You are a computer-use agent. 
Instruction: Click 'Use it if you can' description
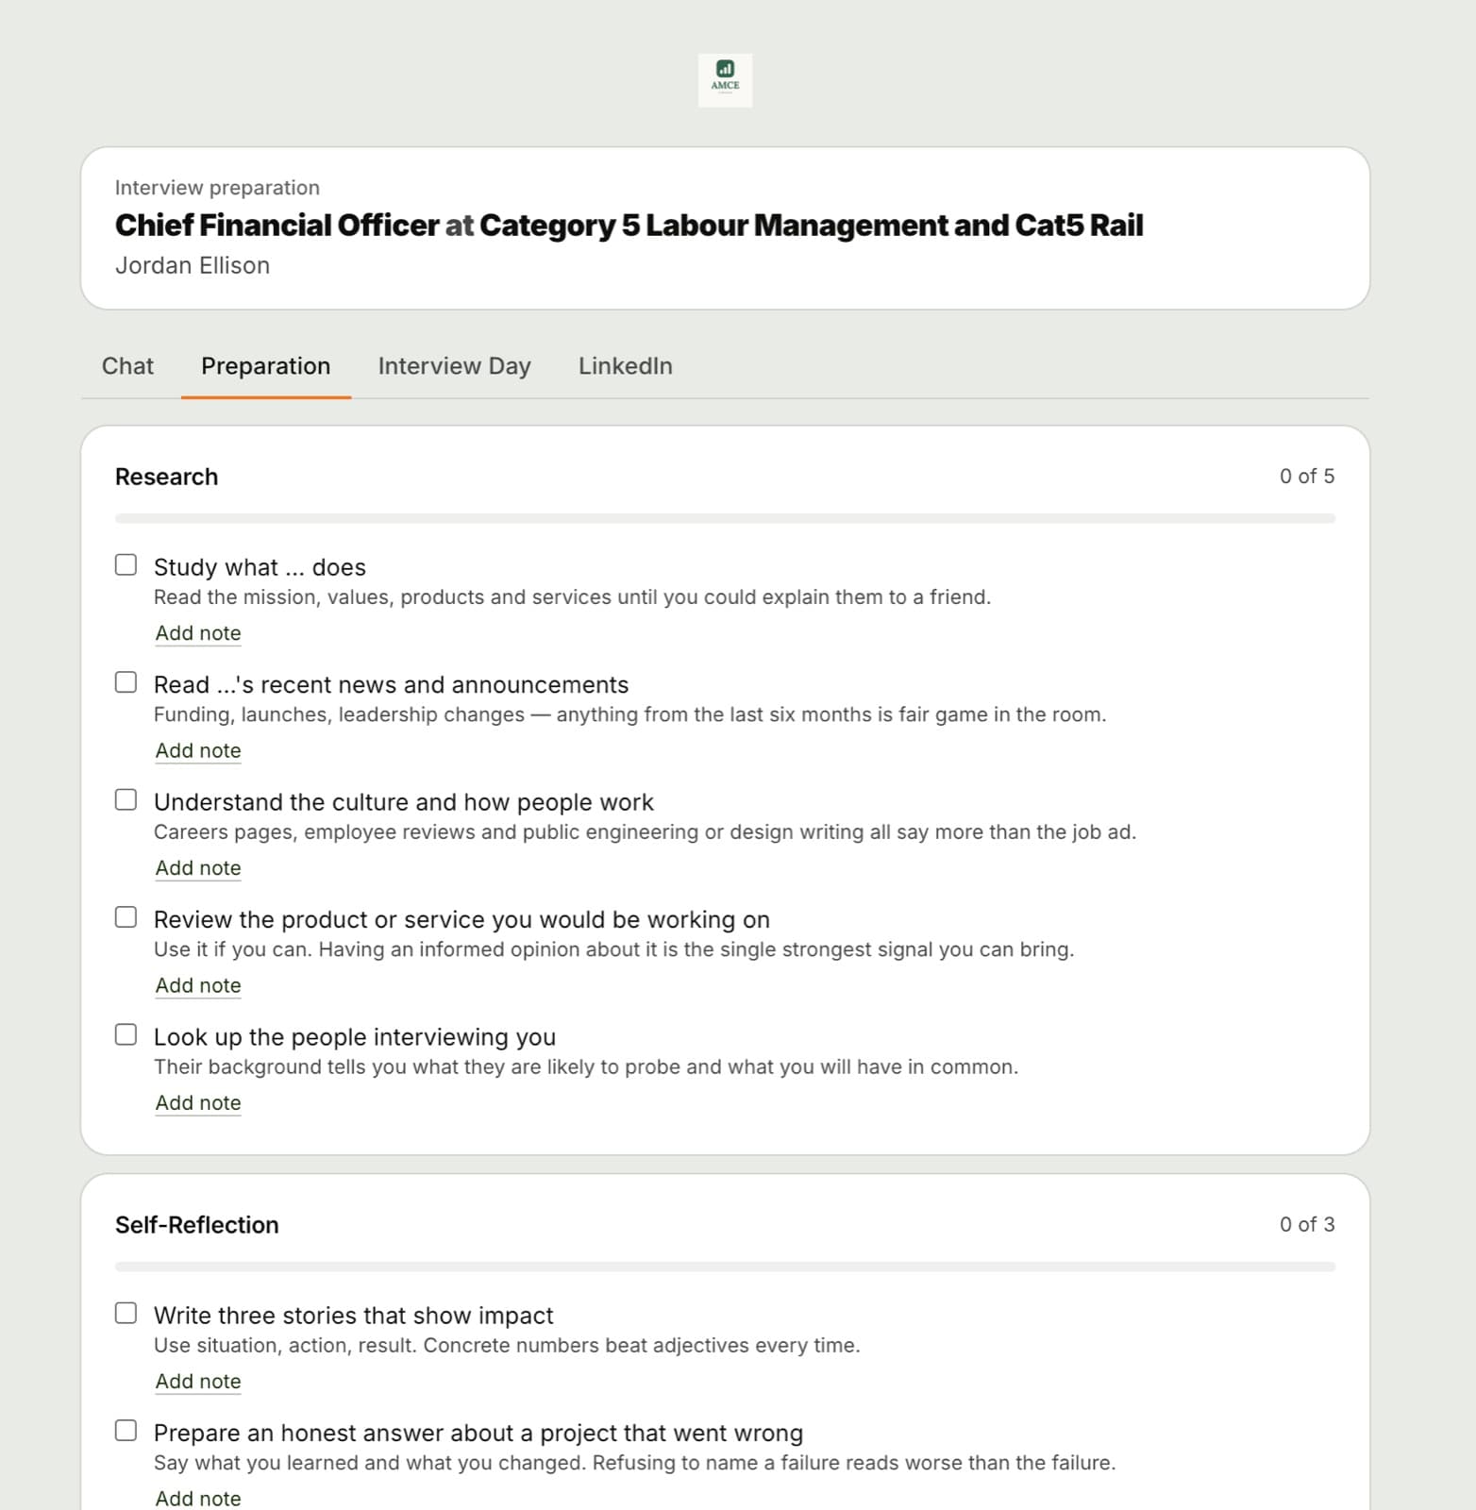pos(613,949)
